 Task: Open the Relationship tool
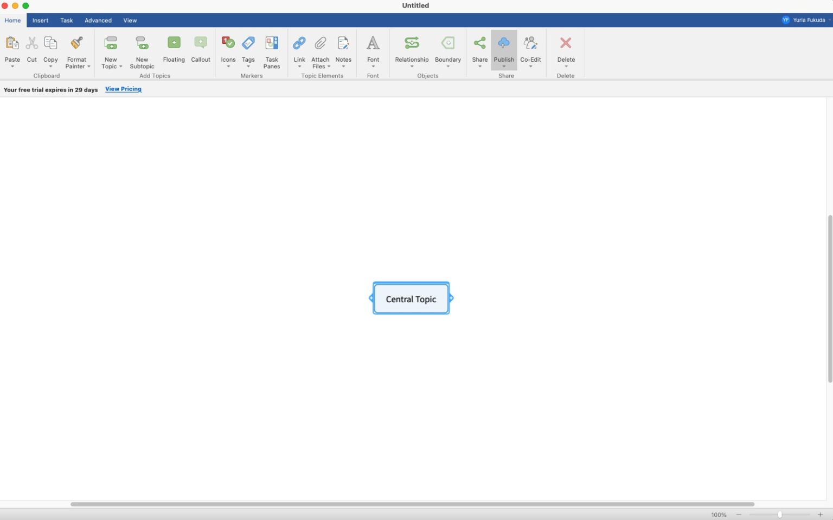coord(412,49)
